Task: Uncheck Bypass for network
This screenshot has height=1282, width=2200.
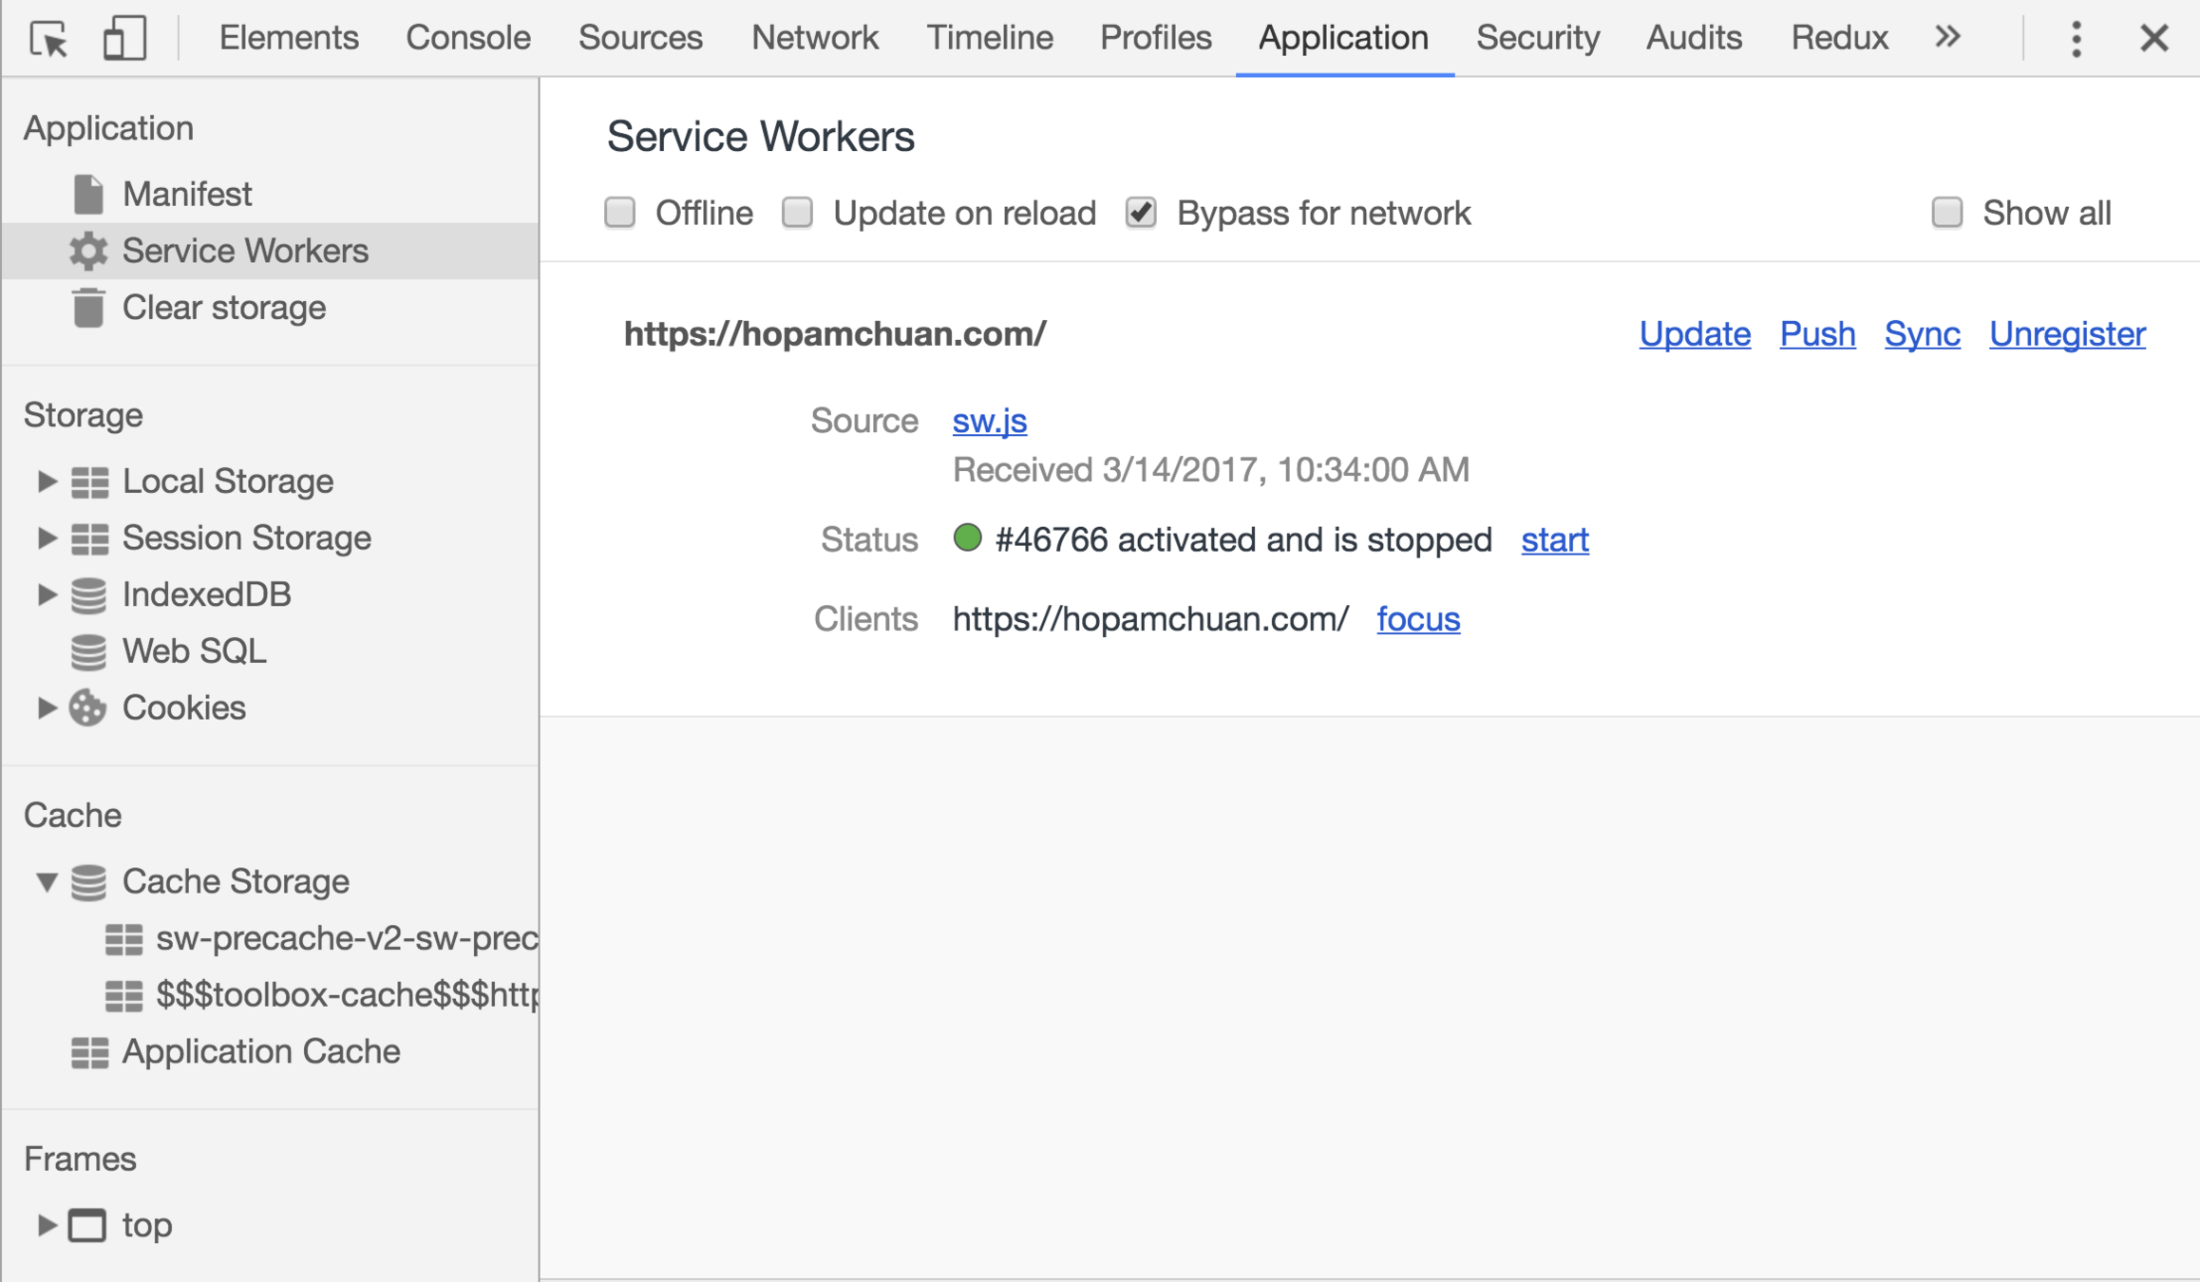Action: (x=1142, y=213)
